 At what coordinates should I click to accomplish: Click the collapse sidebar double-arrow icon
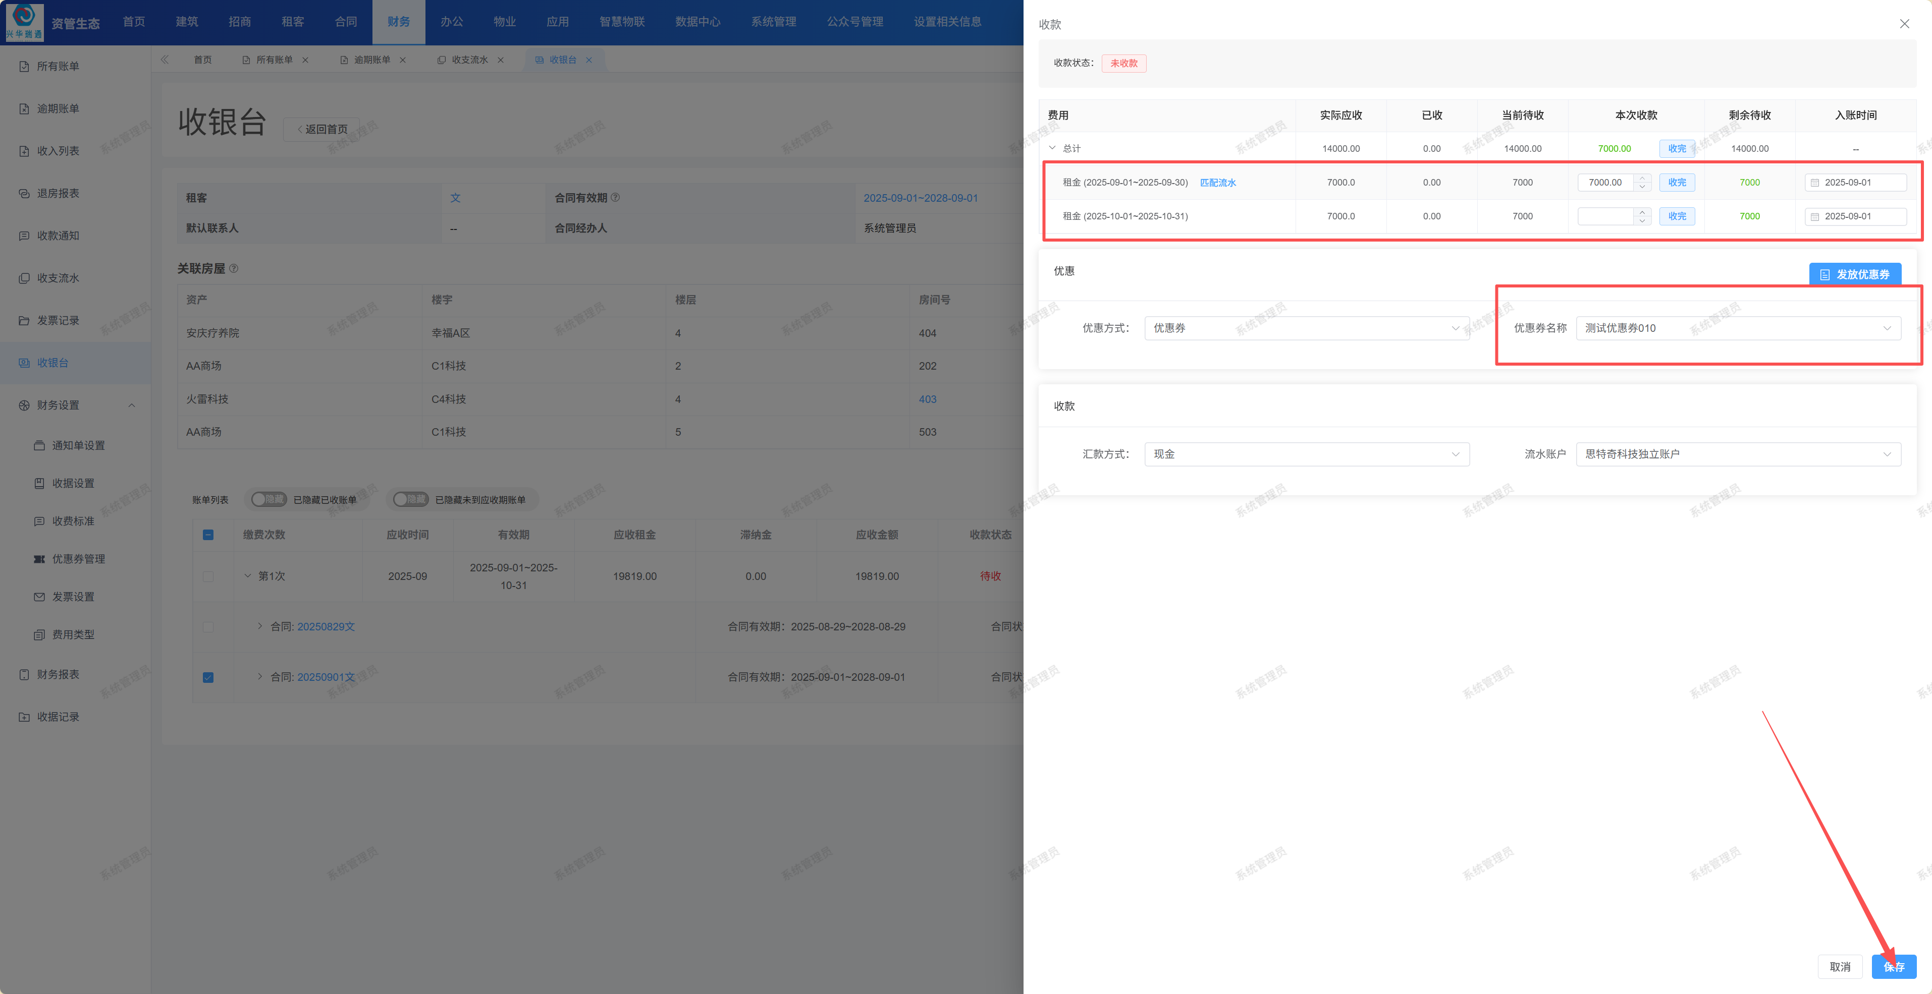click(164, 59)
